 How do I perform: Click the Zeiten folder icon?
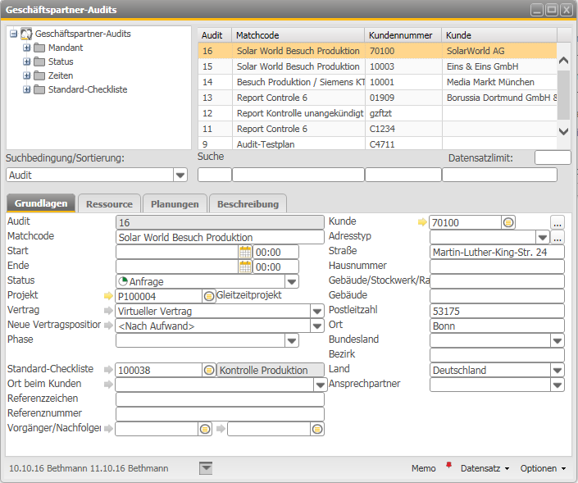[39, 76]
